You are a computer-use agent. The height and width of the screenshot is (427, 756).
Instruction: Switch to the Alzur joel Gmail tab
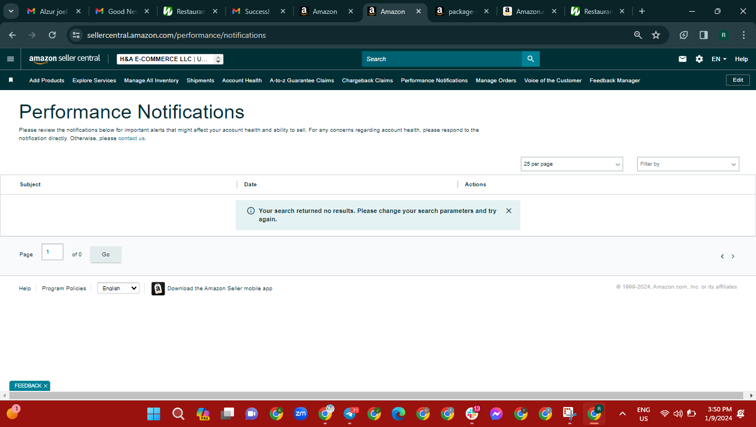pos(54,11)
